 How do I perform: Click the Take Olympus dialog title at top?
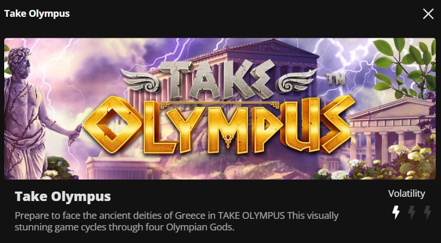click(37, 14)
